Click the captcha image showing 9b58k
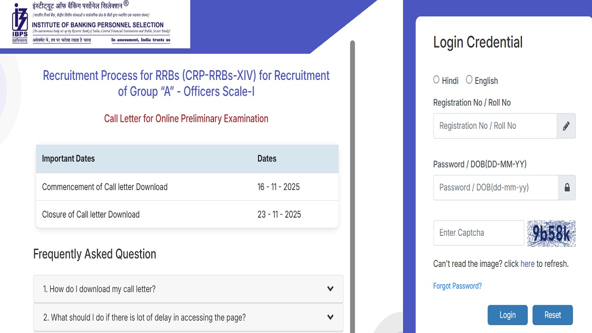 [552, 232]
